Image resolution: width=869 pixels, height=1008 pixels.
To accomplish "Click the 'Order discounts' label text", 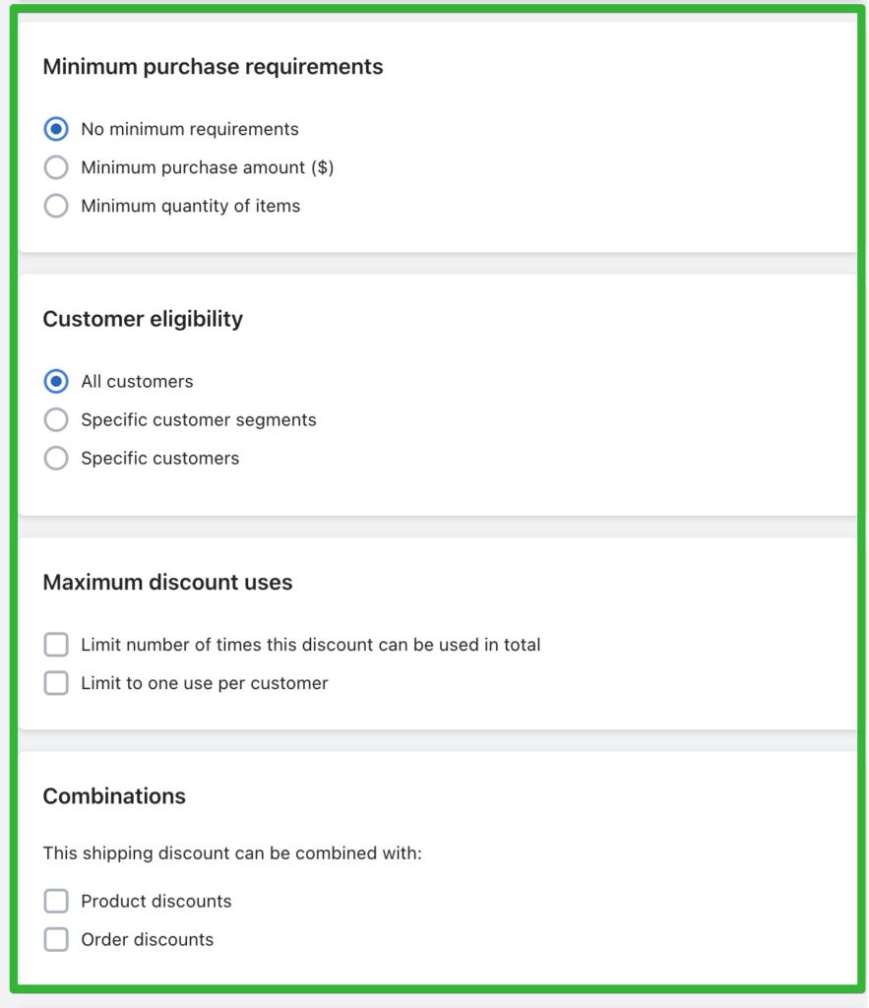I will [x=148, y=940].
